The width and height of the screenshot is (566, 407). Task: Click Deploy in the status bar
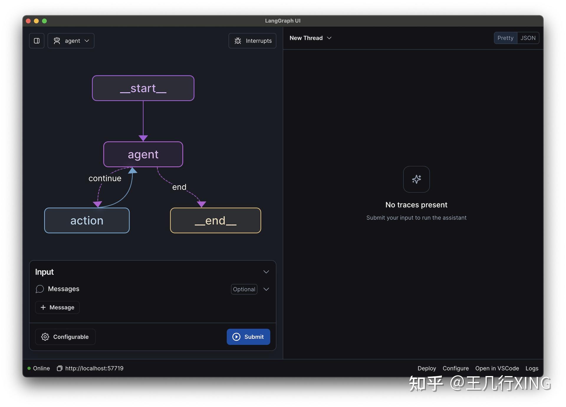(427, 368)
